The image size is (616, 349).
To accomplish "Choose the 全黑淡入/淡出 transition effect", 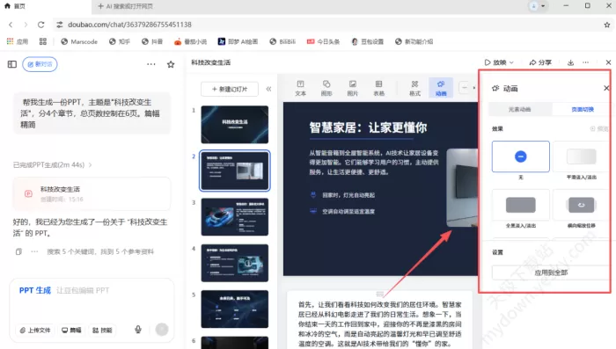I will [x=521, y=205].
